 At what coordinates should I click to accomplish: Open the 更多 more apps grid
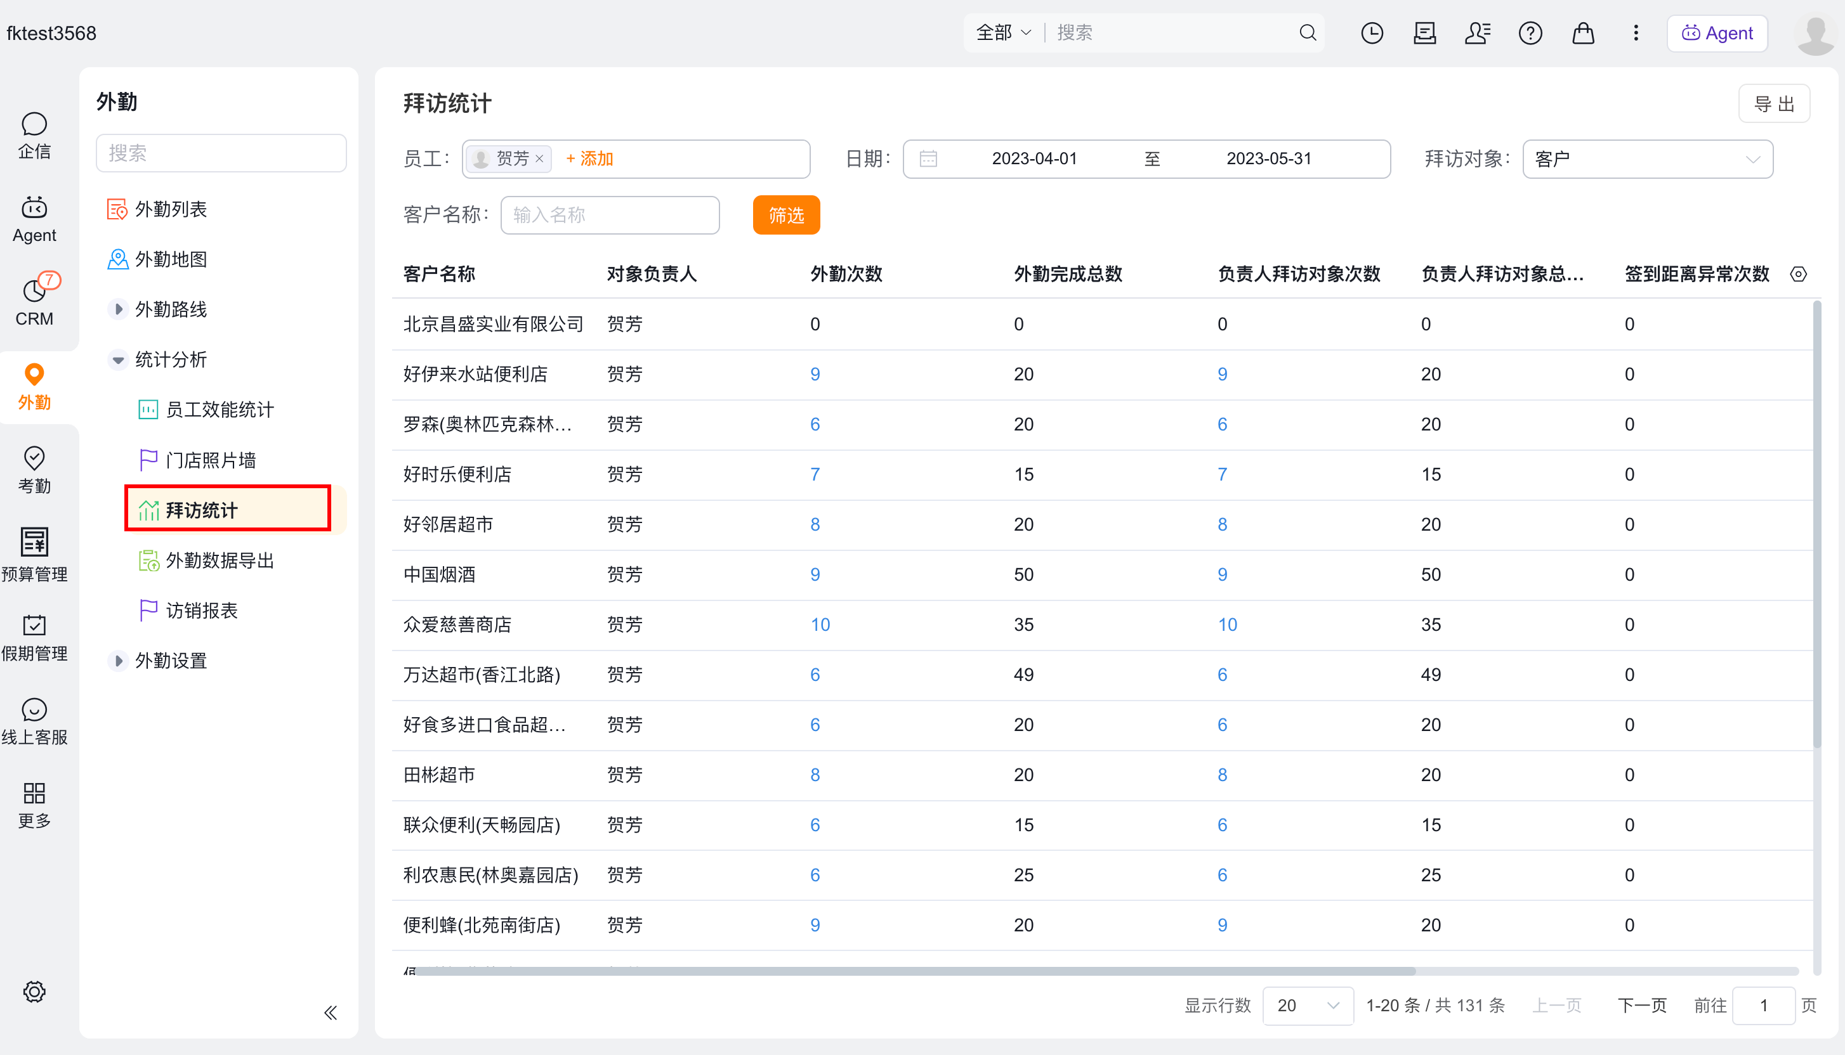pos(34,805)
